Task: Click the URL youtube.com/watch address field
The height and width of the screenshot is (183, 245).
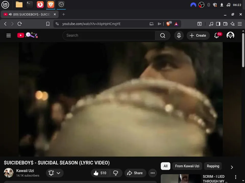Action: coord(91,24)
